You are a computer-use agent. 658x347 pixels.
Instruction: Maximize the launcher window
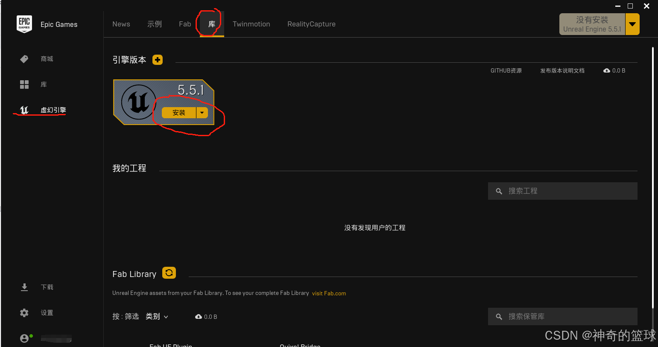(630, 6)
